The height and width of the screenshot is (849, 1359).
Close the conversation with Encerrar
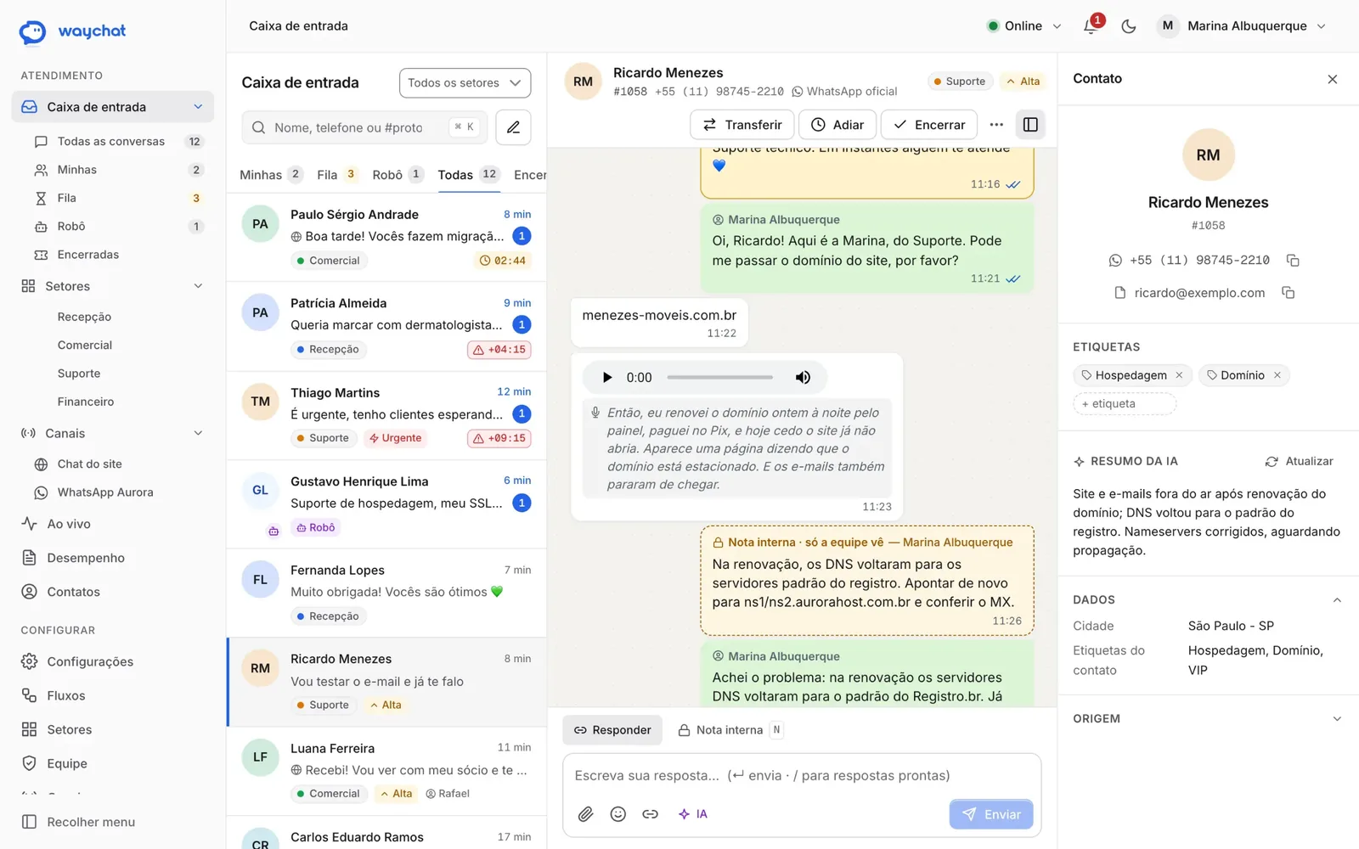pyautogui.click(x=929, y=125)
